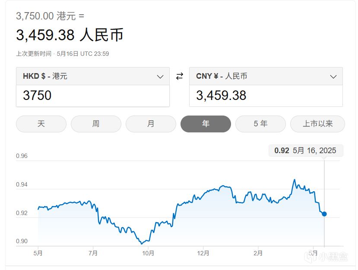Select the active 年 (year) range tab

[206, 124]
